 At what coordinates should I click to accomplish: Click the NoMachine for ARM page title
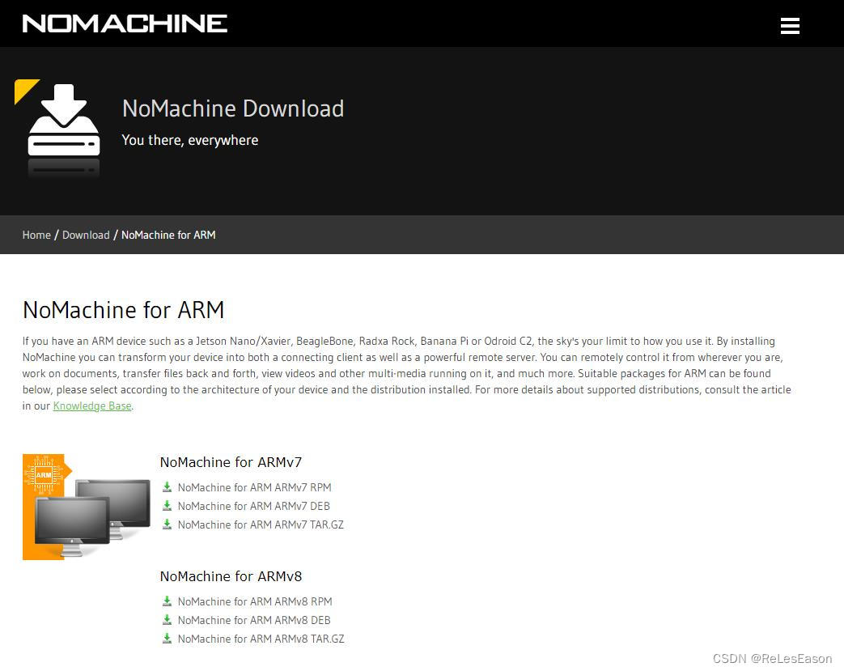(x=123, y=310)
